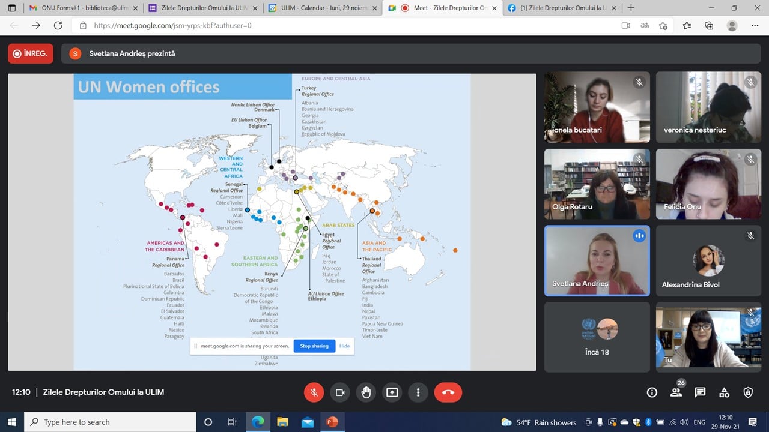Unmute the microphone in Meet controls
This screenshot has width=769, height=432.
coord(314,392)
